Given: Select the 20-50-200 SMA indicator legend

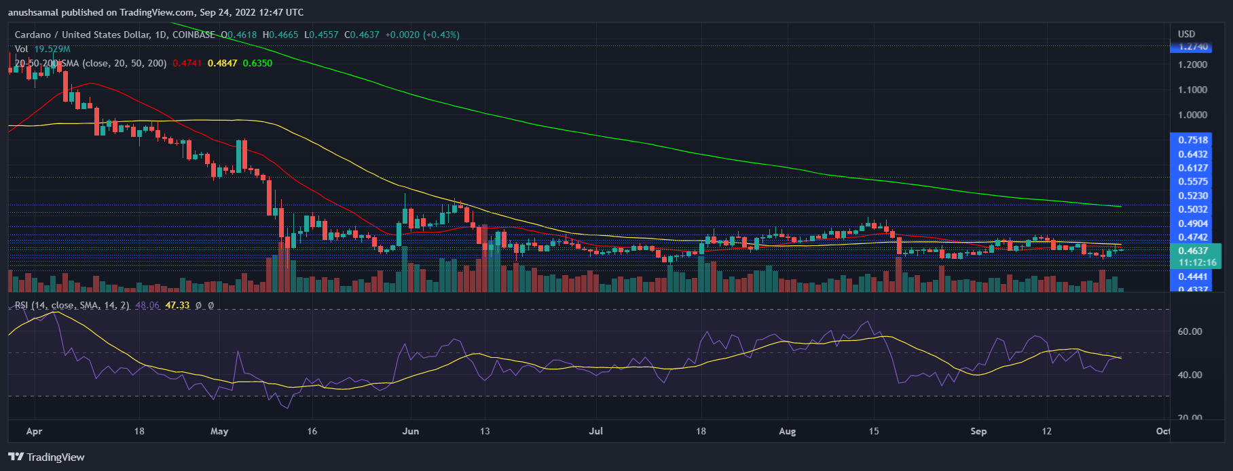Looking at the screenshot, I should tap(90, 63).
